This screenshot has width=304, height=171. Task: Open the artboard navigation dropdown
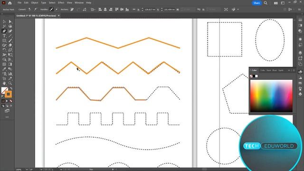[x=61, y=170]
